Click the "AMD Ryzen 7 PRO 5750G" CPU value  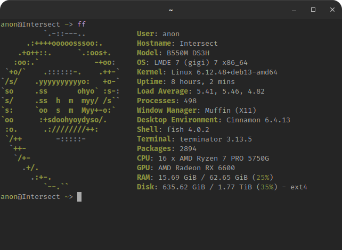click(224, 159)
